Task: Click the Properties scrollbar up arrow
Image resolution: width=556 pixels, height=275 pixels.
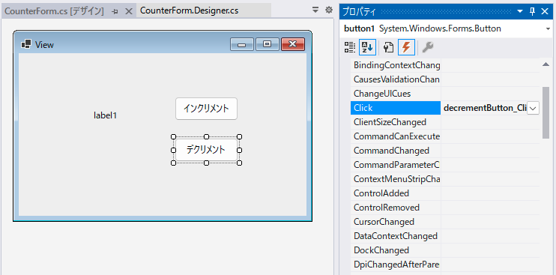Action: pos(546,64)
